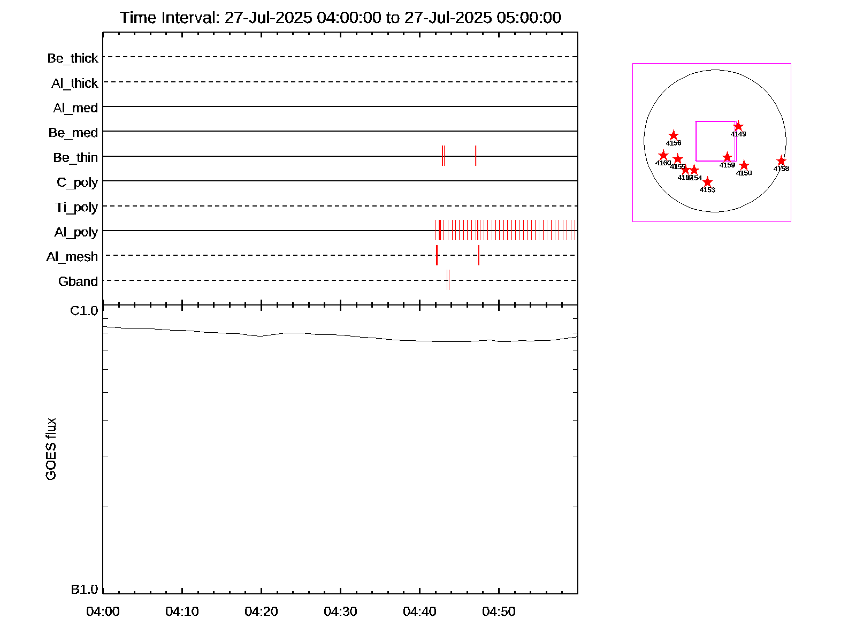Click the GOES flux axis label
This screenshot has height=642, width=856.
coord(51,449)
